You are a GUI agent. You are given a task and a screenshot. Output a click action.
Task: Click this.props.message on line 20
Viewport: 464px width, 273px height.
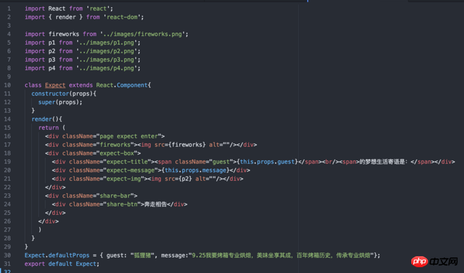point(195,170)
